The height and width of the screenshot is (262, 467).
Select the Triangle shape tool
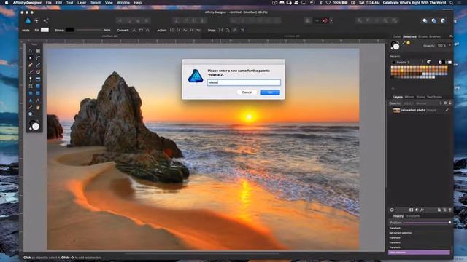coord(31,100)
